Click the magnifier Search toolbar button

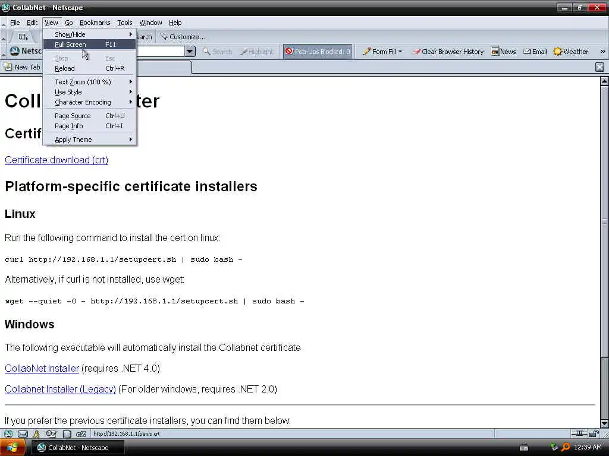coord(217,52)
